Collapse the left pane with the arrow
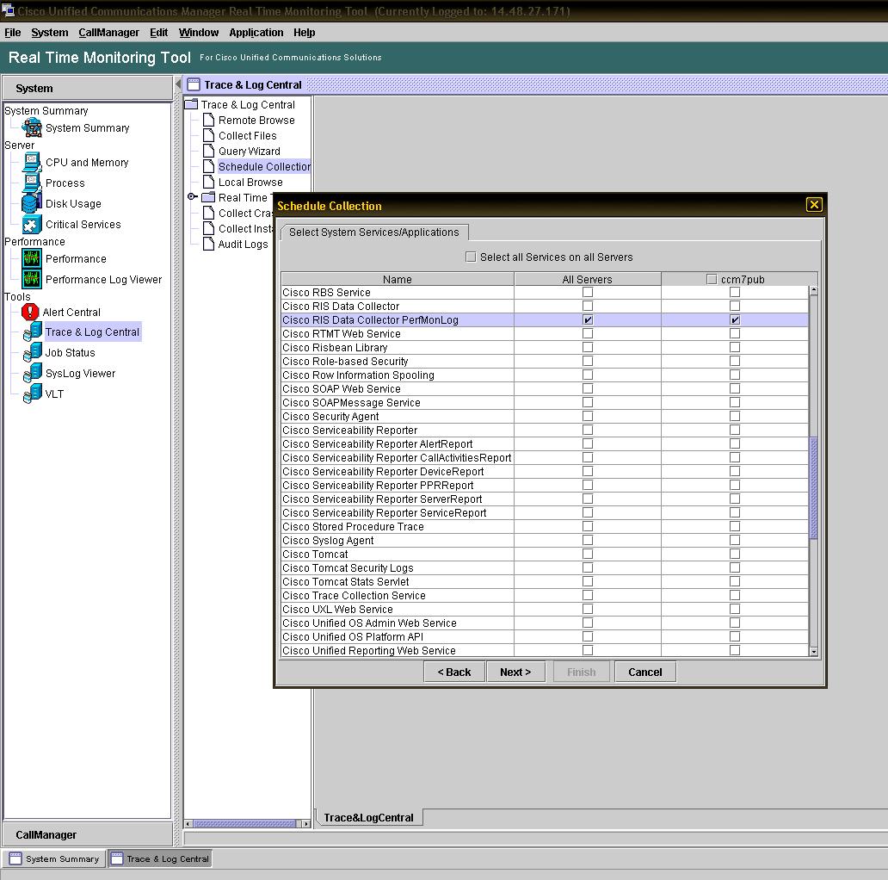 [178, 84]
